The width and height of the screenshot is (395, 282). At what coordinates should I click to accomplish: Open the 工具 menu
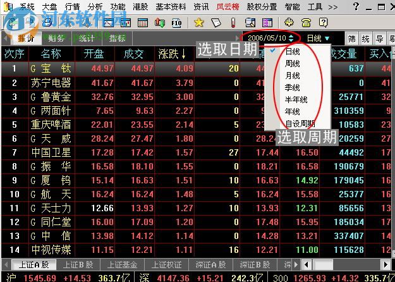[x=315, y=6]
